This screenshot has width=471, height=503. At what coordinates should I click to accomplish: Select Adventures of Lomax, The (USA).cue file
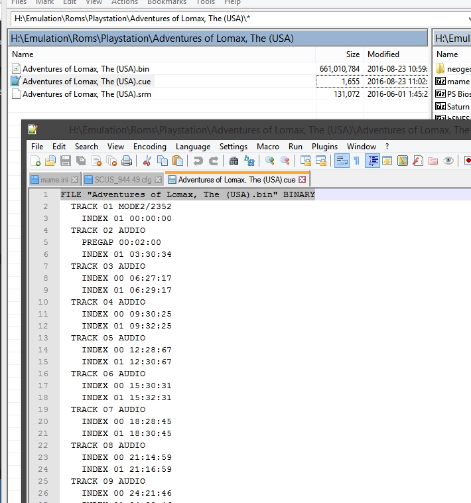pyautogui.click(x=86, y=82)
